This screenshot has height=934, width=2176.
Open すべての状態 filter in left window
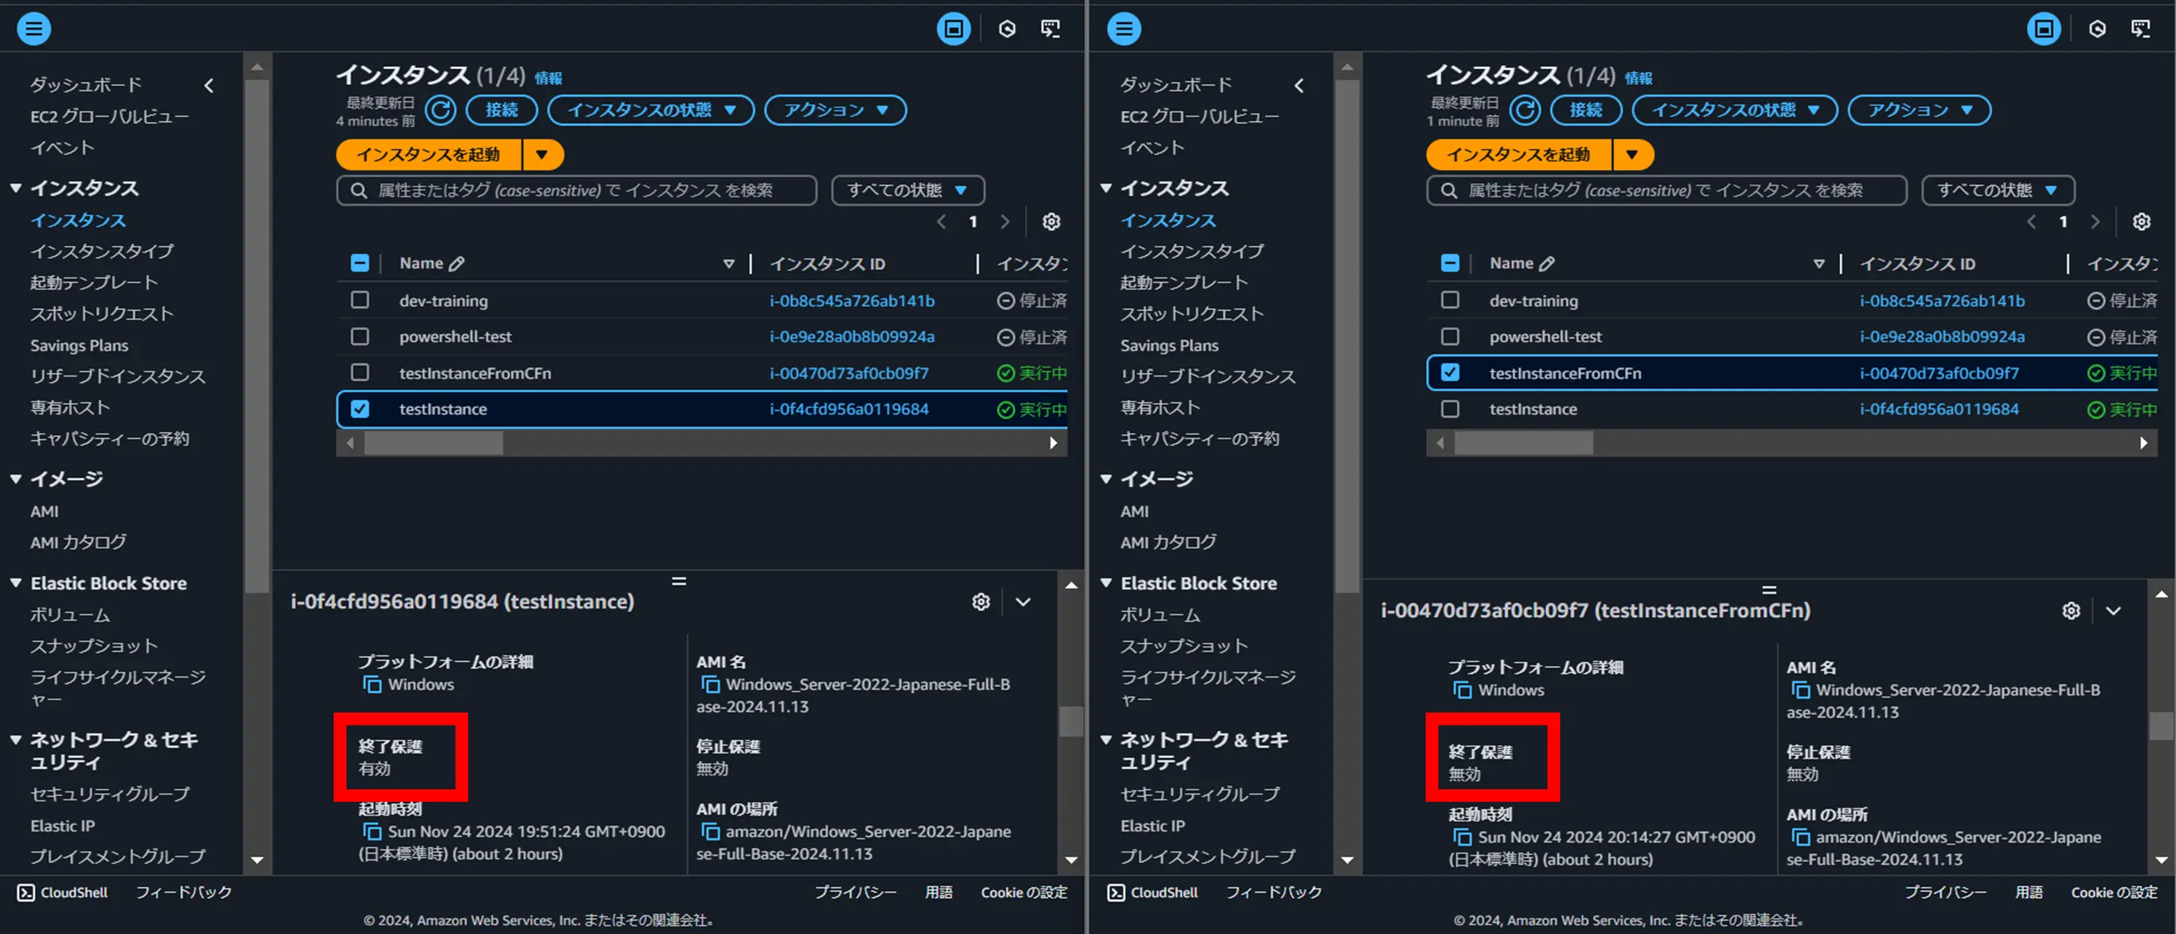point(907,191)
